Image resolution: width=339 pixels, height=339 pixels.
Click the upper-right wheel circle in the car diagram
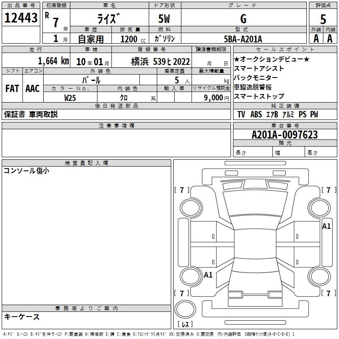[x=320, y=207]
